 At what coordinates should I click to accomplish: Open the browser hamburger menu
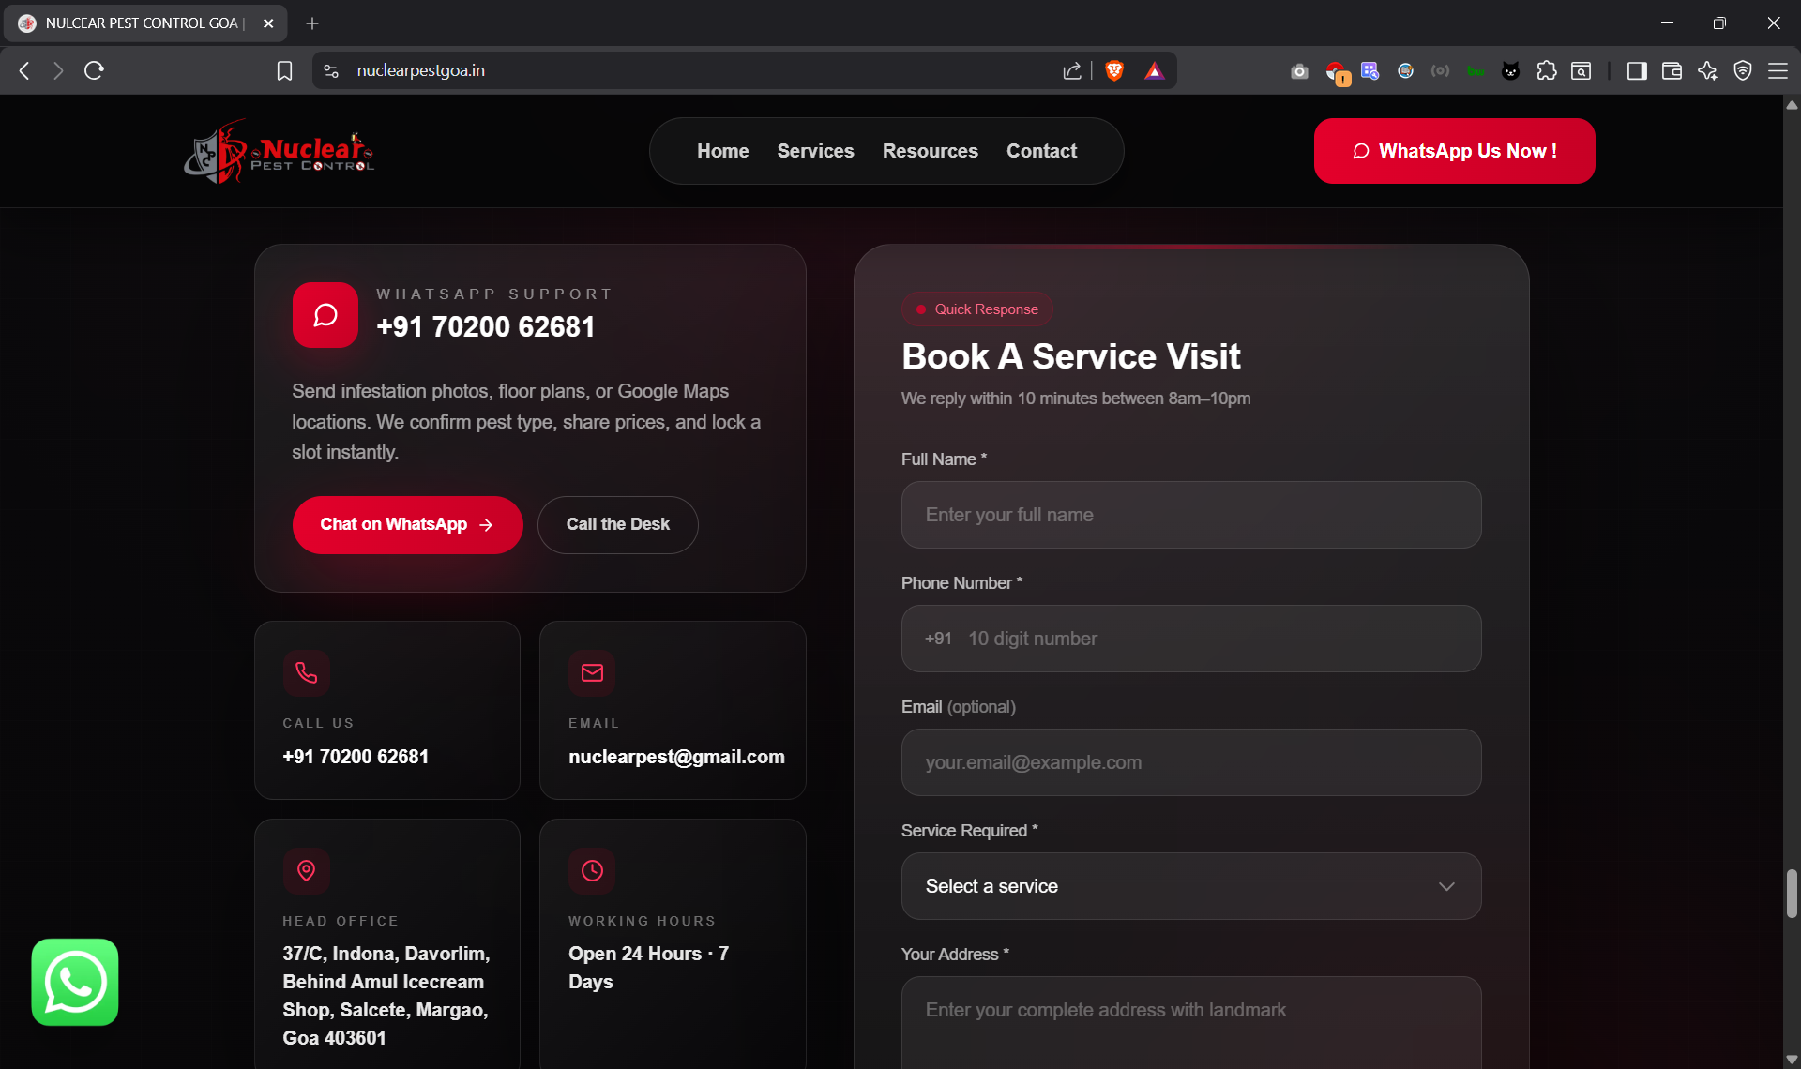click(1778, 70)
